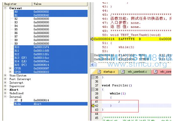
Task: Click the wlx_userboot.c tab file icon
Action: (123, 72)
